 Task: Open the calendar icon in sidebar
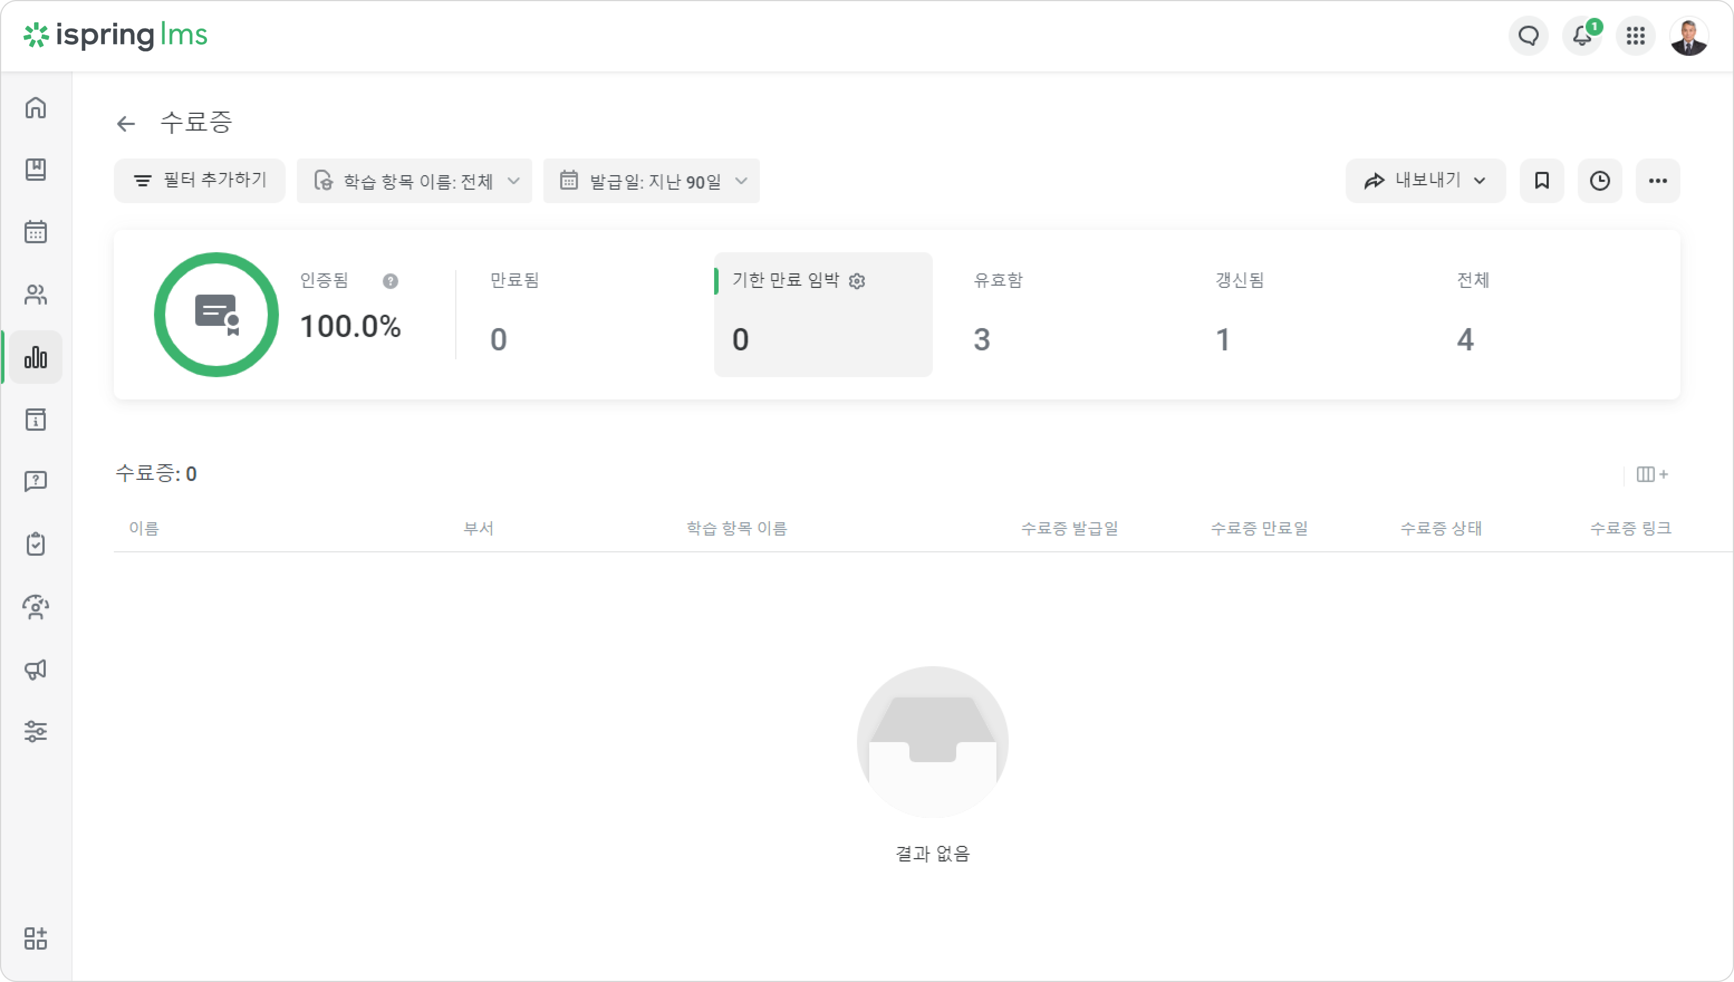pyautogui.click(x=36, y=232)
